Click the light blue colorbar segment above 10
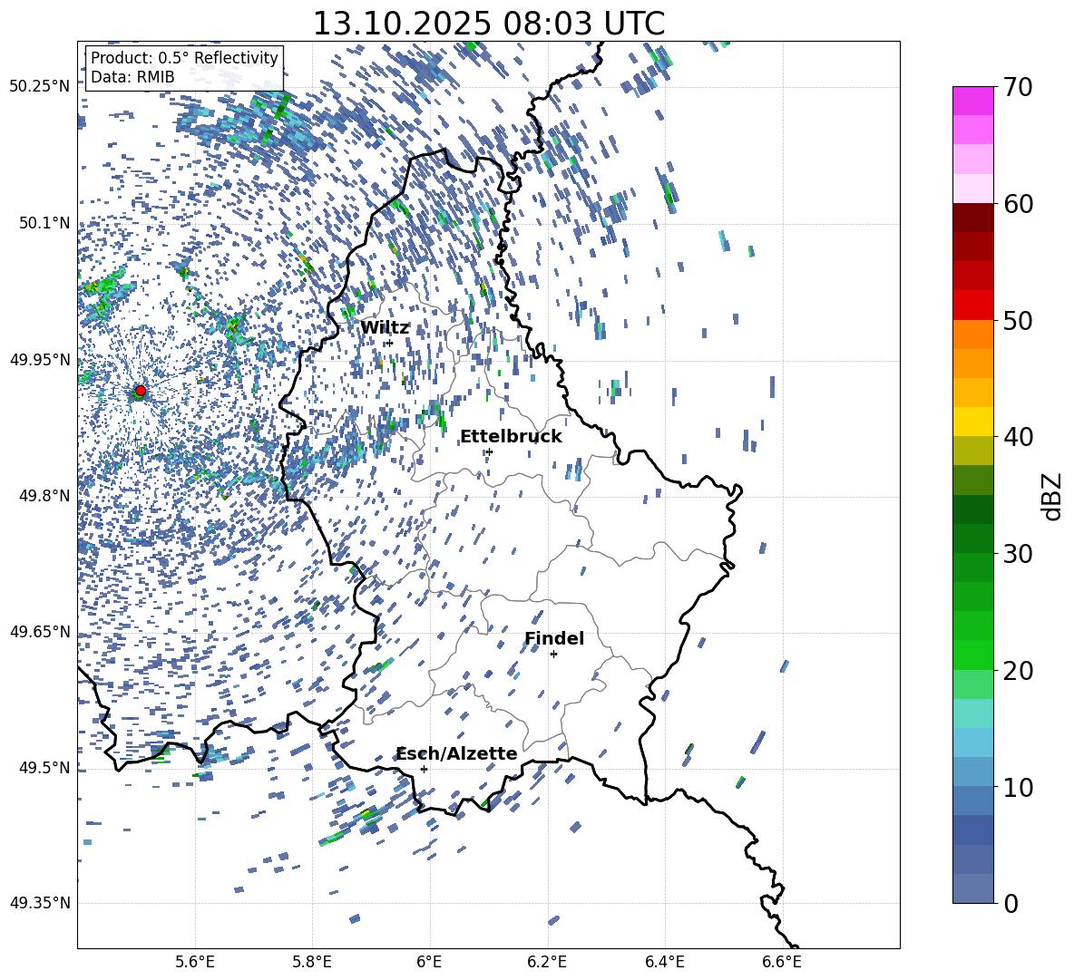 point(972,771)
